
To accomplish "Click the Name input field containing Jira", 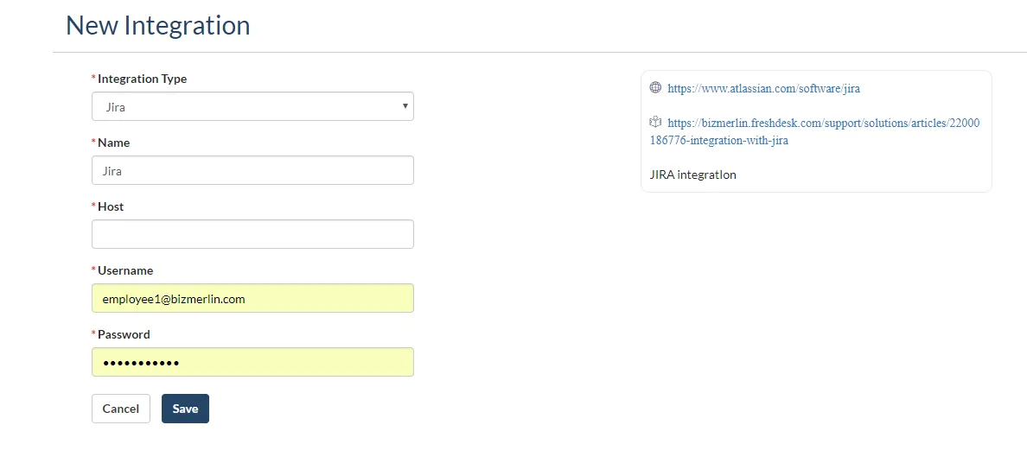I will [x=252, y=170].
